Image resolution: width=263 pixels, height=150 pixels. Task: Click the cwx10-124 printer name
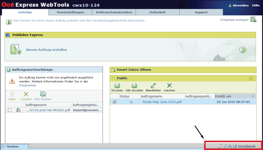pyautogui.click(x=86, y=5)
